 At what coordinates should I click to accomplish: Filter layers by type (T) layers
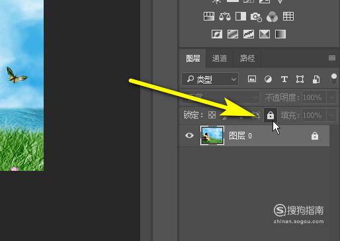tap(284, 79)
